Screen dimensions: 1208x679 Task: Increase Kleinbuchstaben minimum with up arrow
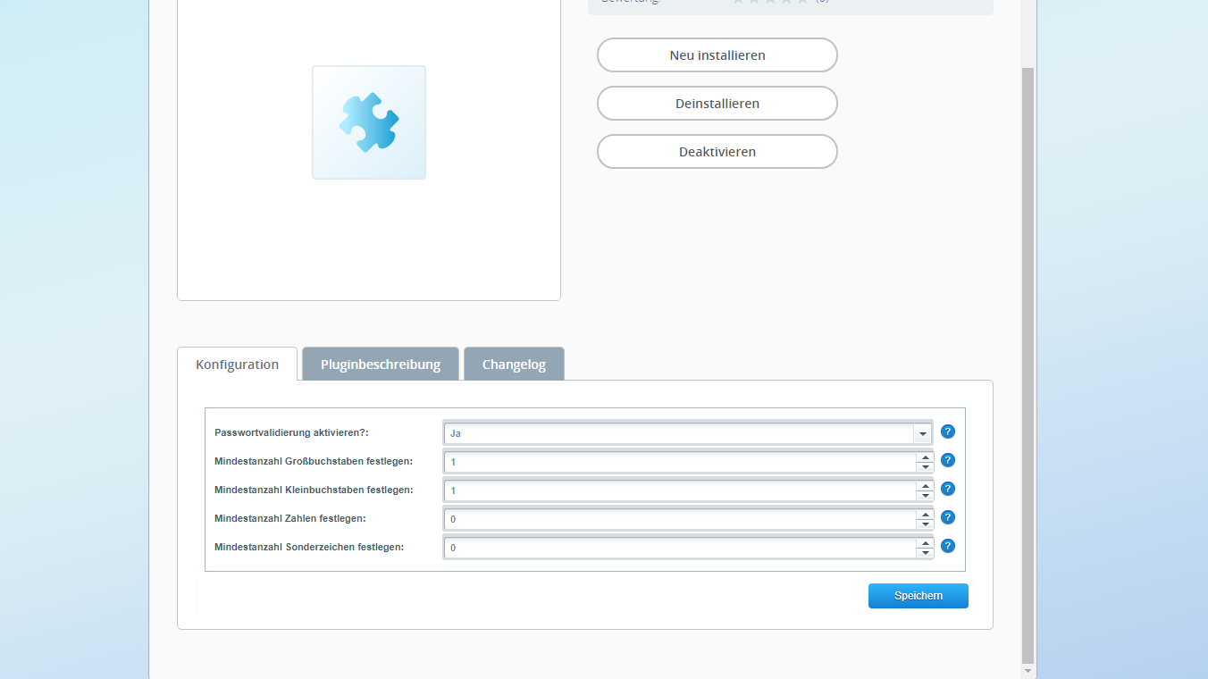[925, 486]
